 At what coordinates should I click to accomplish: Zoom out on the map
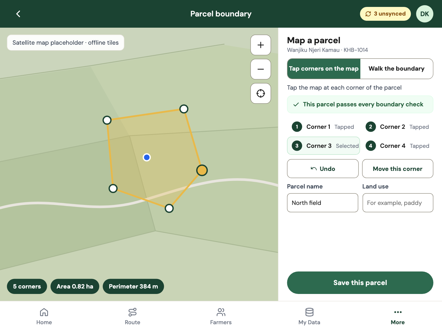(261, 69)
